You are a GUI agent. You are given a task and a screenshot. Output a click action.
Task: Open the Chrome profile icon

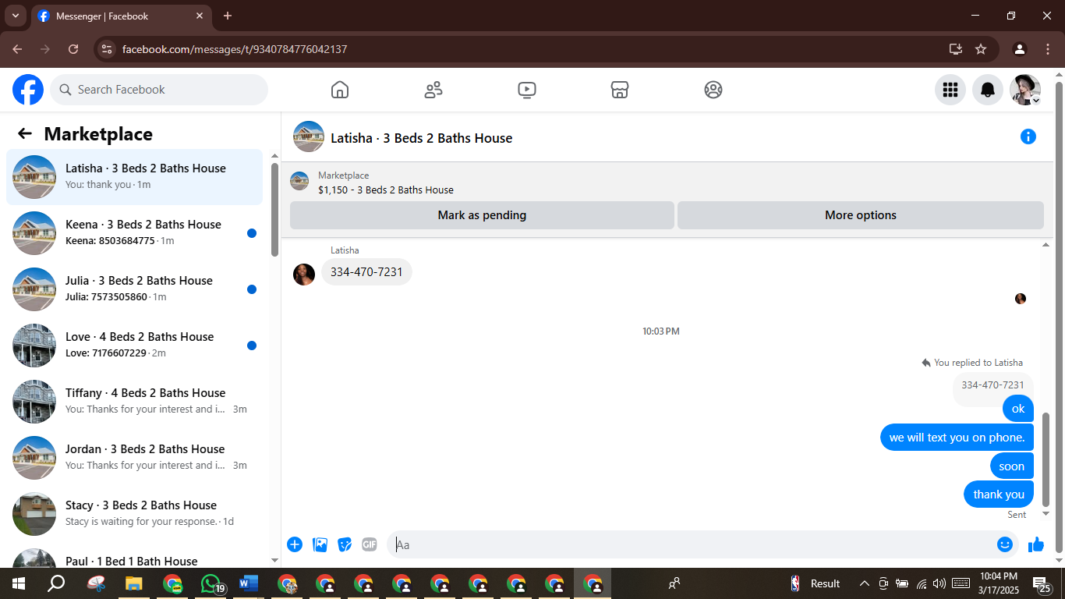click(1020, 49)
